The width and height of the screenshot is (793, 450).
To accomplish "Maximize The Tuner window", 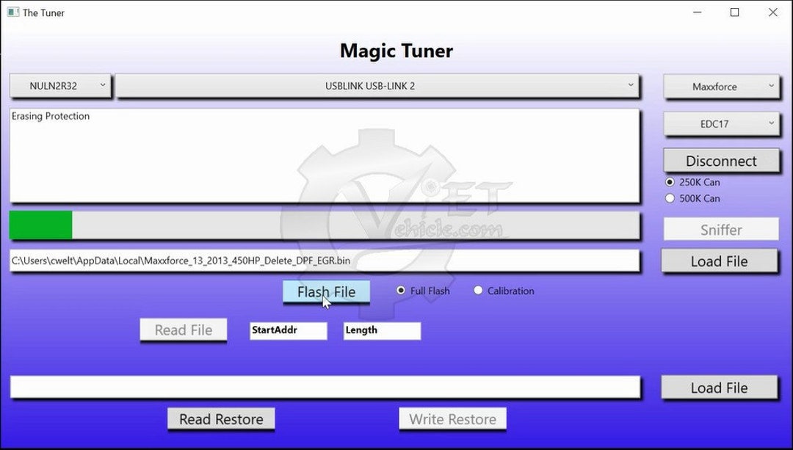I will (x=735, y=12).
